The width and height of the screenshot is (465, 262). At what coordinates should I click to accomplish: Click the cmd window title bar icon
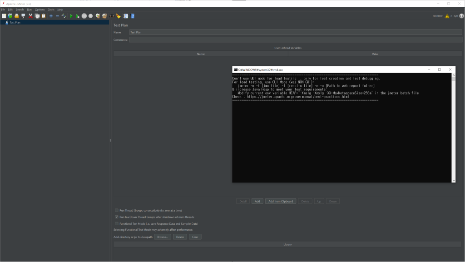(x=236, y=69)
